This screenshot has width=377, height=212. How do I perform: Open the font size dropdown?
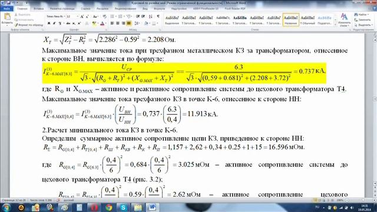pyautogui.click(x=77, y=16)
